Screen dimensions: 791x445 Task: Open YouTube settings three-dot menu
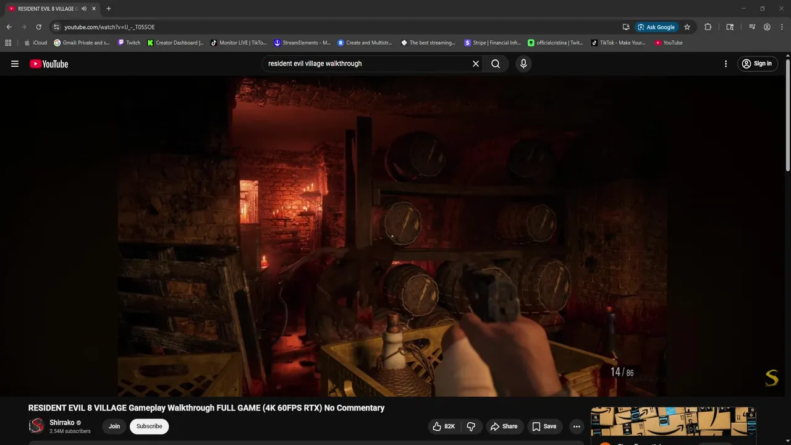[725, 64]
